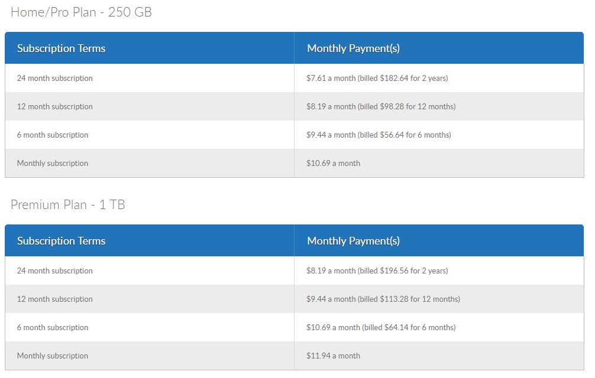Select Premium 12 month subscription row label
This screenshot has width=595, height=378.
click(x=54, y=299)
